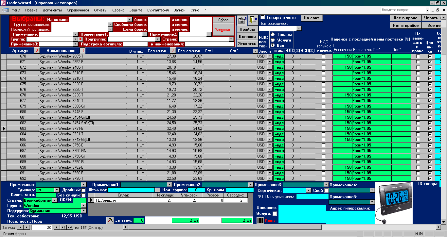Open the Справочники menu
Screen dimensions: 447x237
coord(78,10)
